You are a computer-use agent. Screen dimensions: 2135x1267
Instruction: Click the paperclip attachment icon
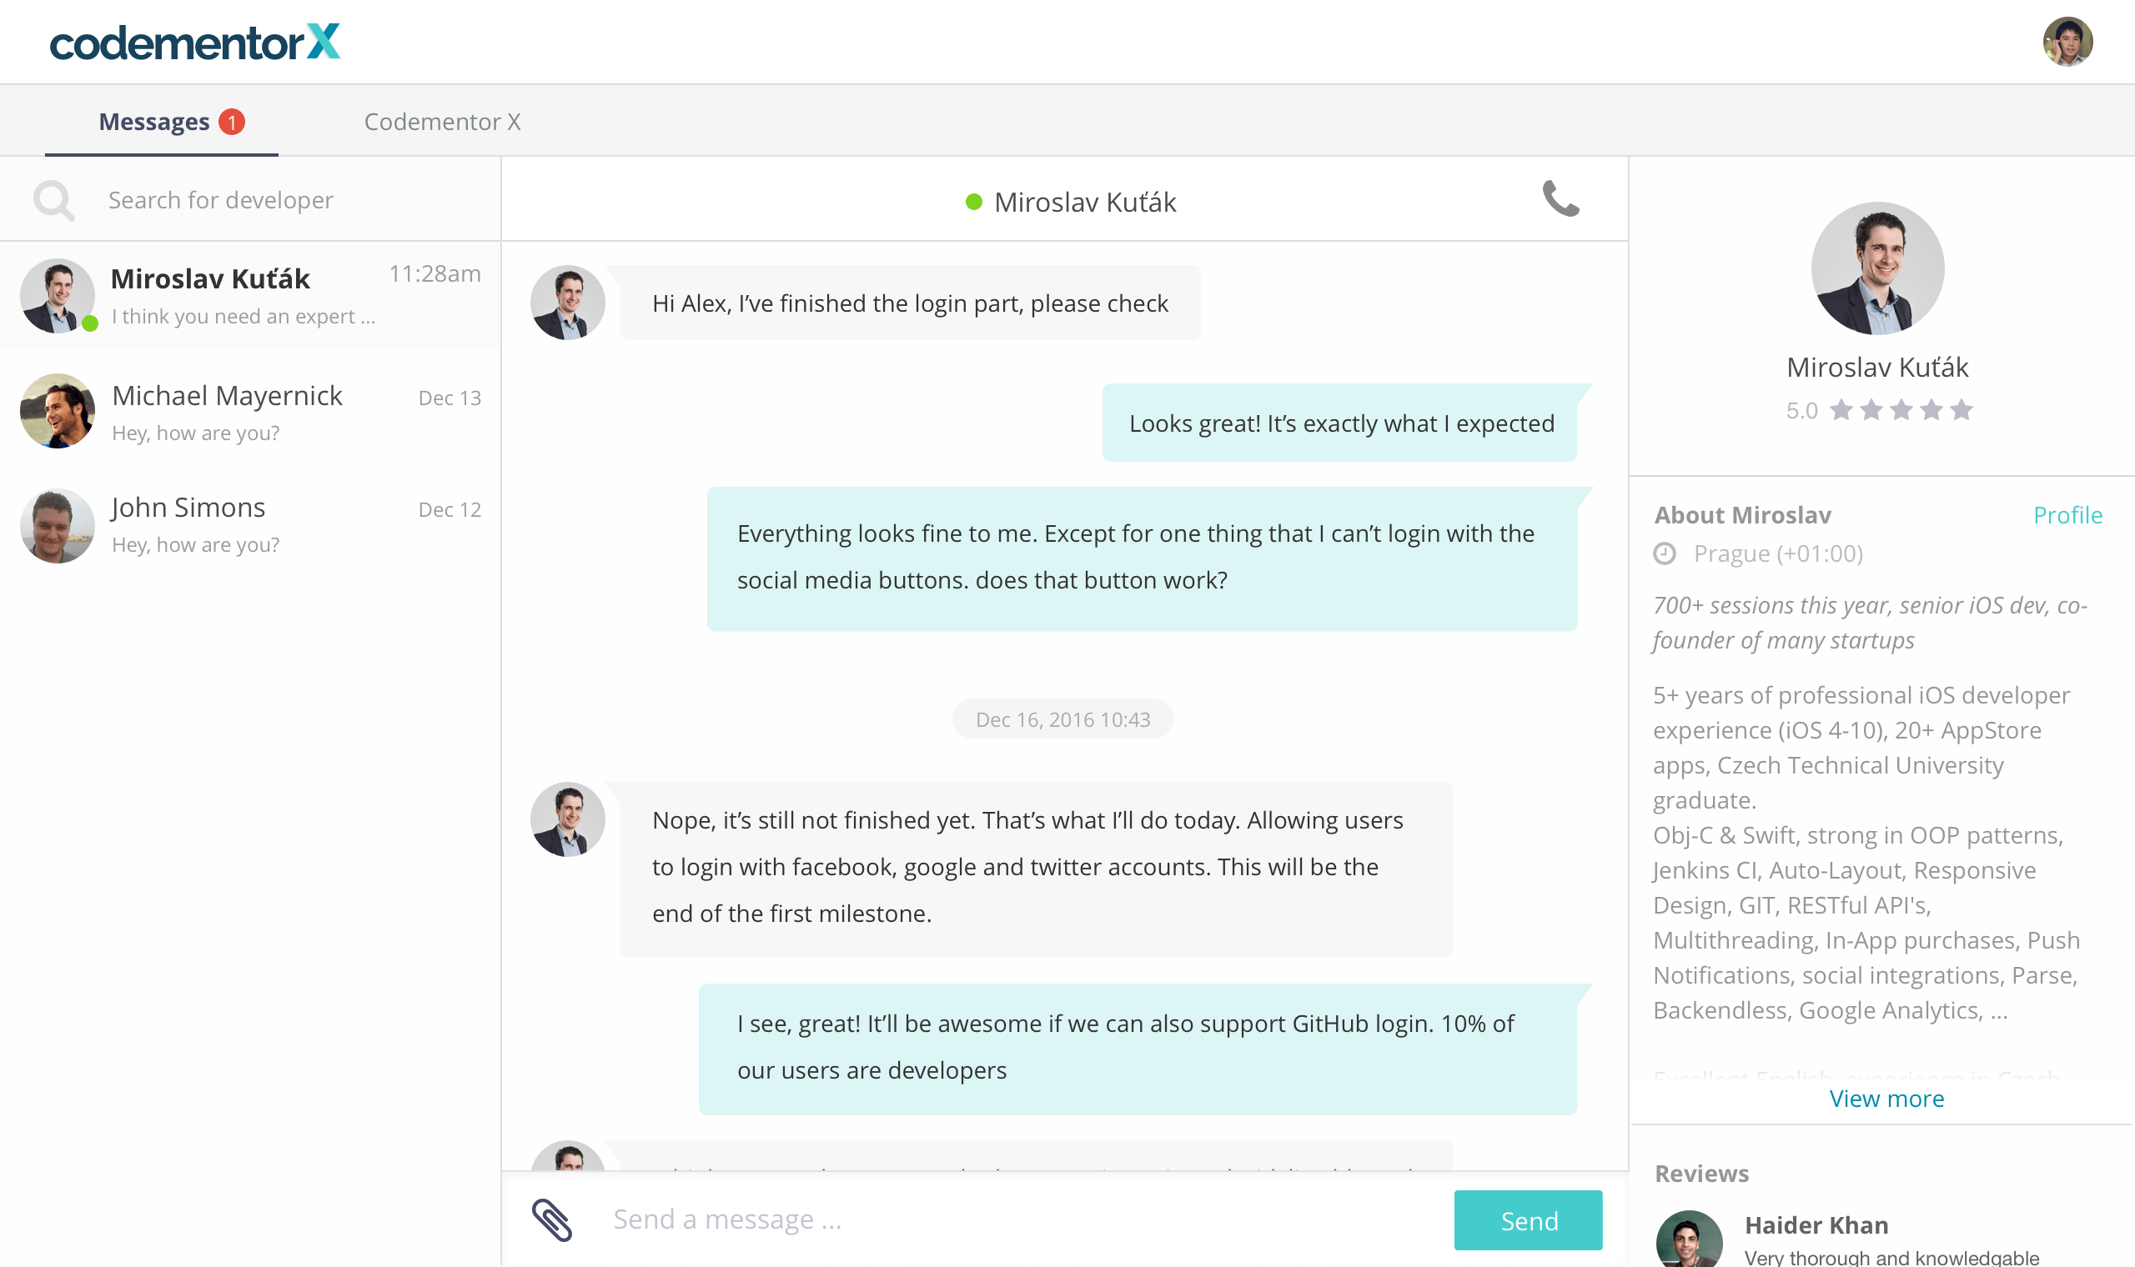(x=552, y=1219)
